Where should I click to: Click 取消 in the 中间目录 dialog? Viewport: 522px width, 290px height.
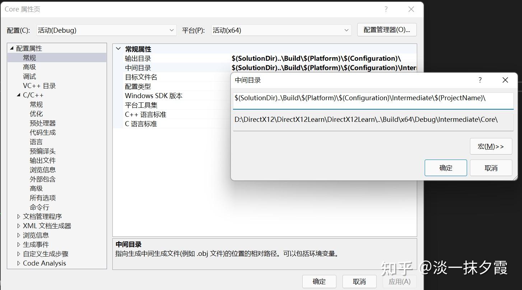pyautogui.click(x=491, y=168)
